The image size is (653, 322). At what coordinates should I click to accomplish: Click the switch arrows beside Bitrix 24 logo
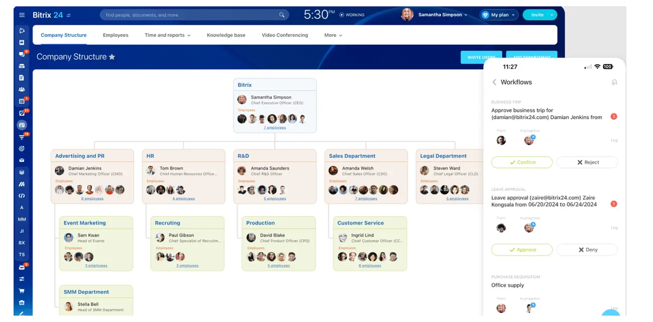coord(69,15)
